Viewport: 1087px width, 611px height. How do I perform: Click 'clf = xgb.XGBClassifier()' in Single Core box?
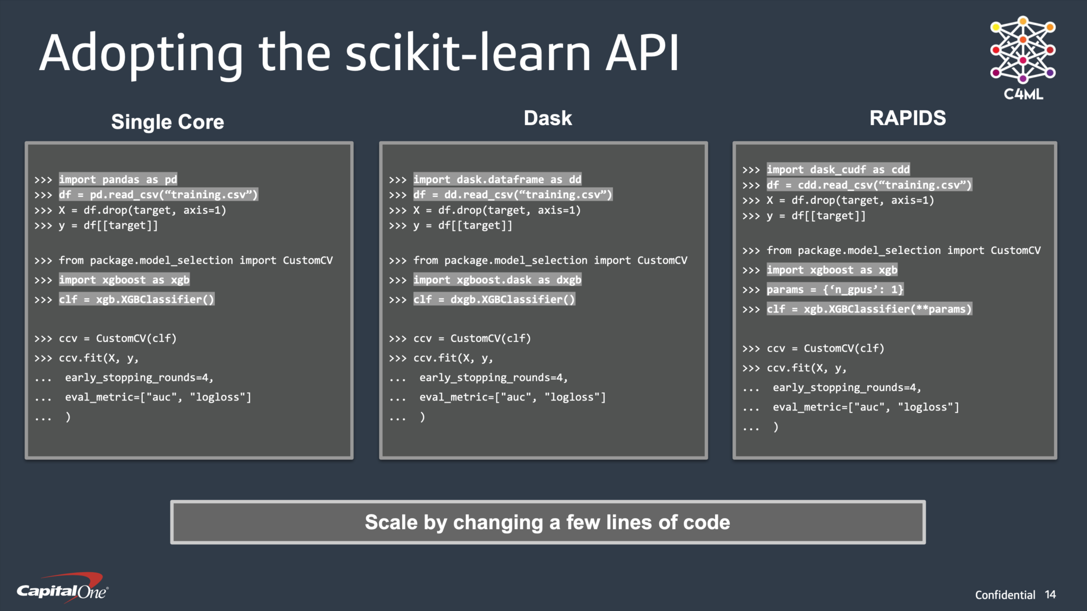(136, 299)
